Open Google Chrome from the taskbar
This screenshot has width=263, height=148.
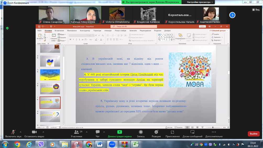17,144
